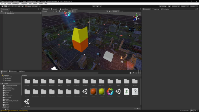Select the Rotate tool in the toolbar
This screenshot has height=112, width=199.
[9, 6]
